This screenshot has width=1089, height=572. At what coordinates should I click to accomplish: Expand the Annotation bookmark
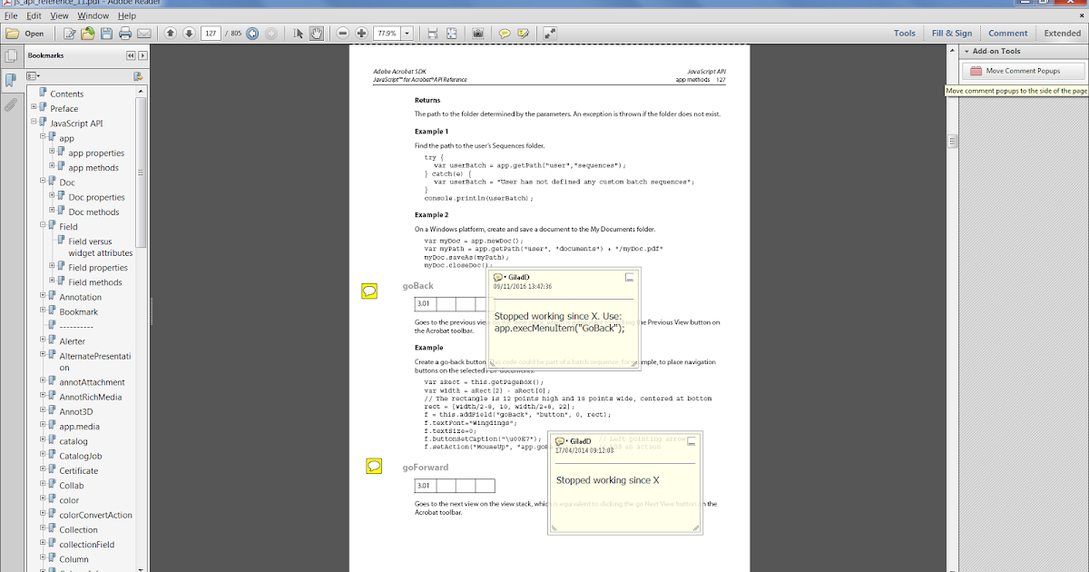(x=41, y=296)
